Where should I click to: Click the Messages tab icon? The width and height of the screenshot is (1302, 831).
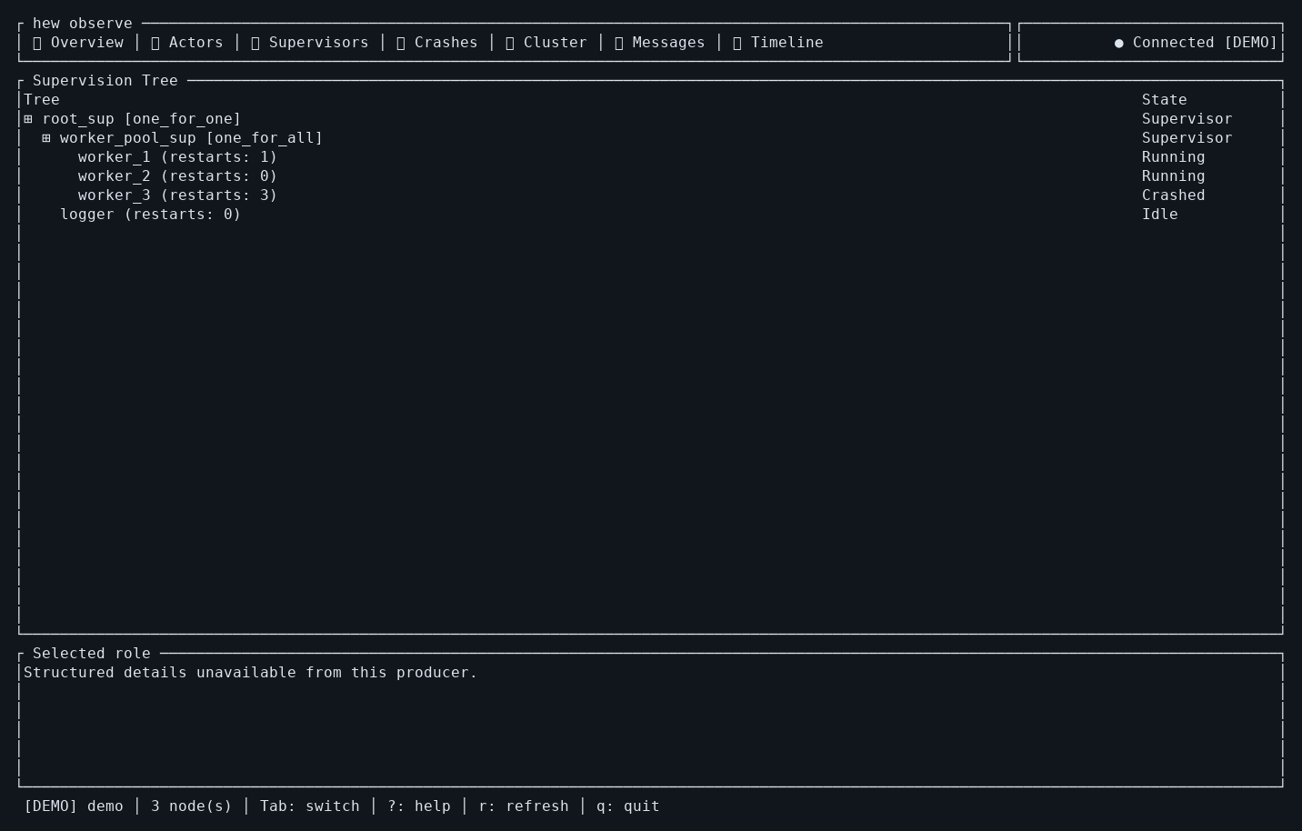point(619,43)
